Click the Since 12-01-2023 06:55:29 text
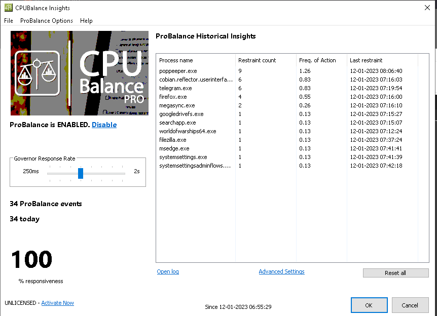Image resolution: width=437 pixels, height=316 pixels. pyautogui.click(x=238, y=307)
